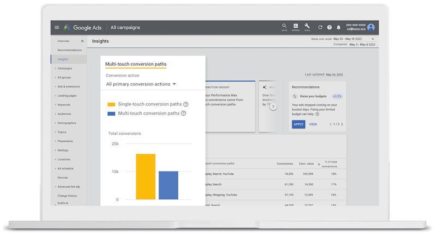This screenshot has width=436, height=233.
Task: Click help icon beside Single-touch conversion paths
Action: click(186, 104)
